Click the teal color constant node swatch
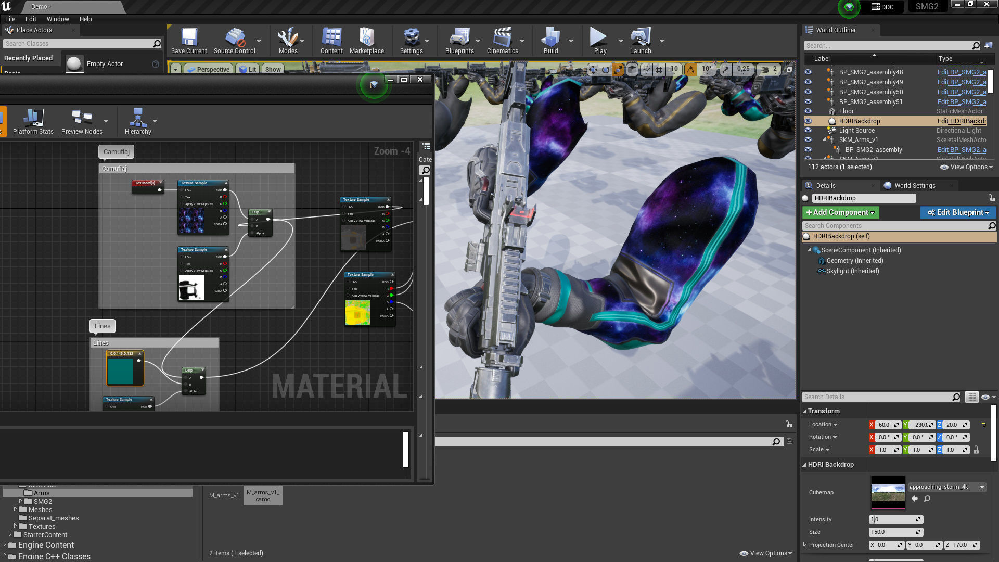The width and height of the screenshot is (999, 562). (121, 371)
